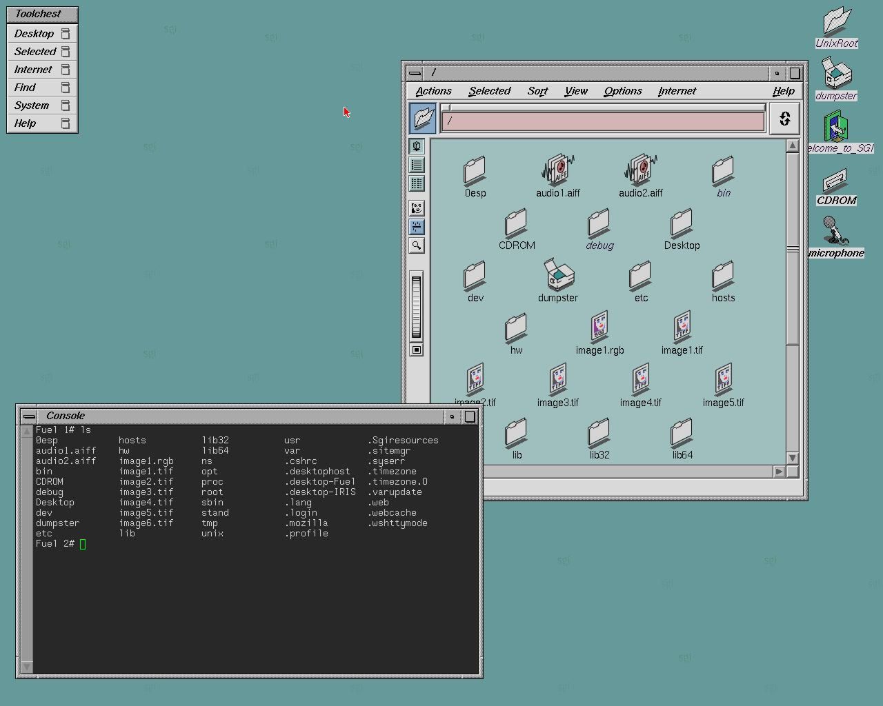Select the image5.tif file icon
The image size is (883, 706).
(724, 385)
